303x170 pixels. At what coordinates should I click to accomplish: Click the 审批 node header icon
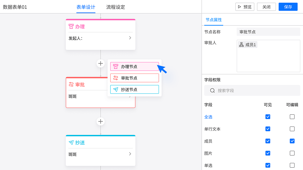71,84
